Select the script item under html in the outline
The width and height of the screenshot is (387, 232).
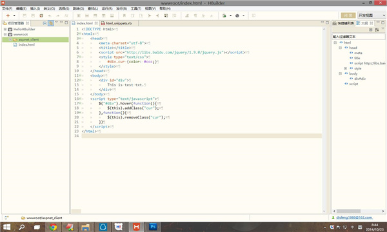[353, 84]
